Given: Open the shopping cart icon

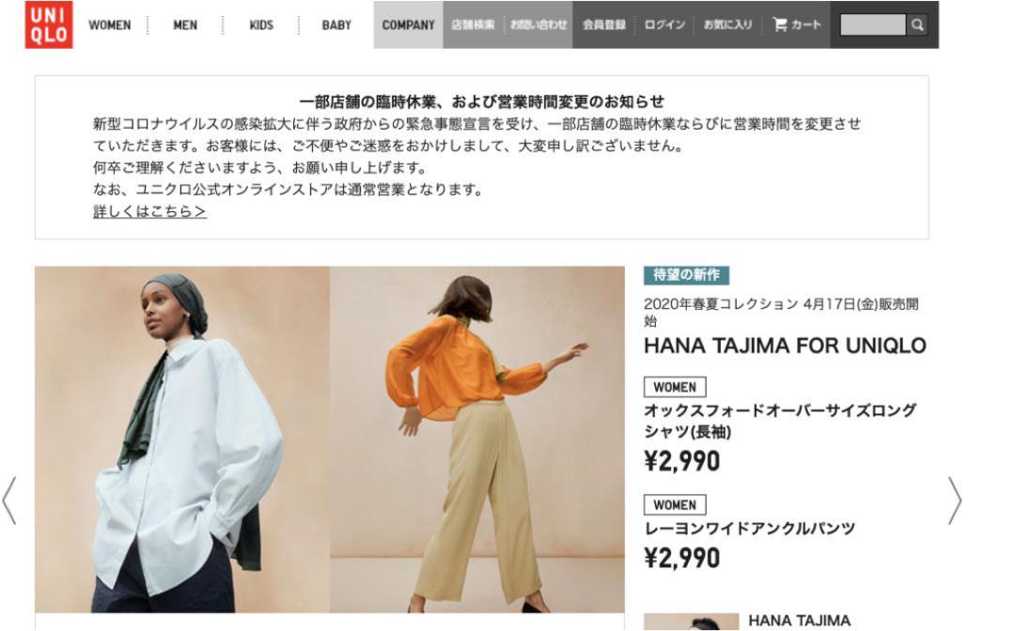Looking at the screenshot, I should [780, 24].
